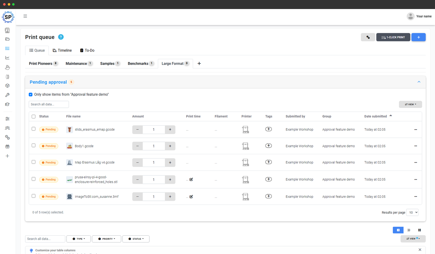
Task: Open the user avatar profile
Action: 410,16
